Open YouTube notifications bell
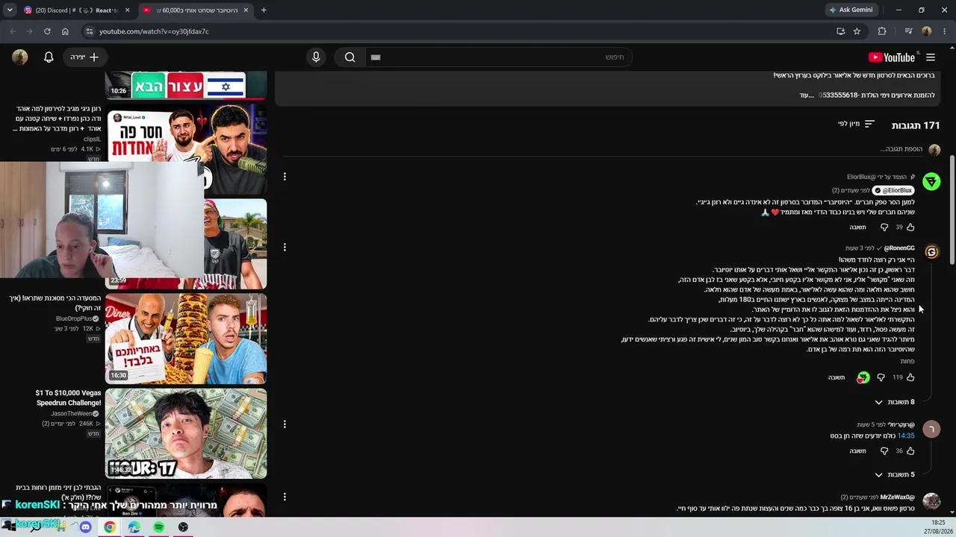The height and width of the screenshot is (537, 956). (49, 57)
